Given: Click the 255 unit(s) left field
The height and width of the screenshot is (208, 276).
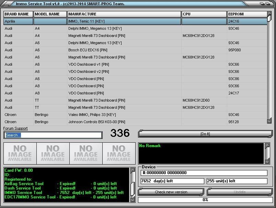Looking at the screenshot, I should 237,181.
